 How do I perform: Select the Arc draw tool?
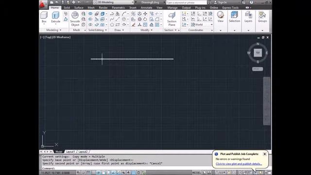[x=124, y=14]
